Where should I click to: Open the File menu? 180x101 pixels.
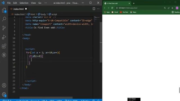[x=9, y=3]
